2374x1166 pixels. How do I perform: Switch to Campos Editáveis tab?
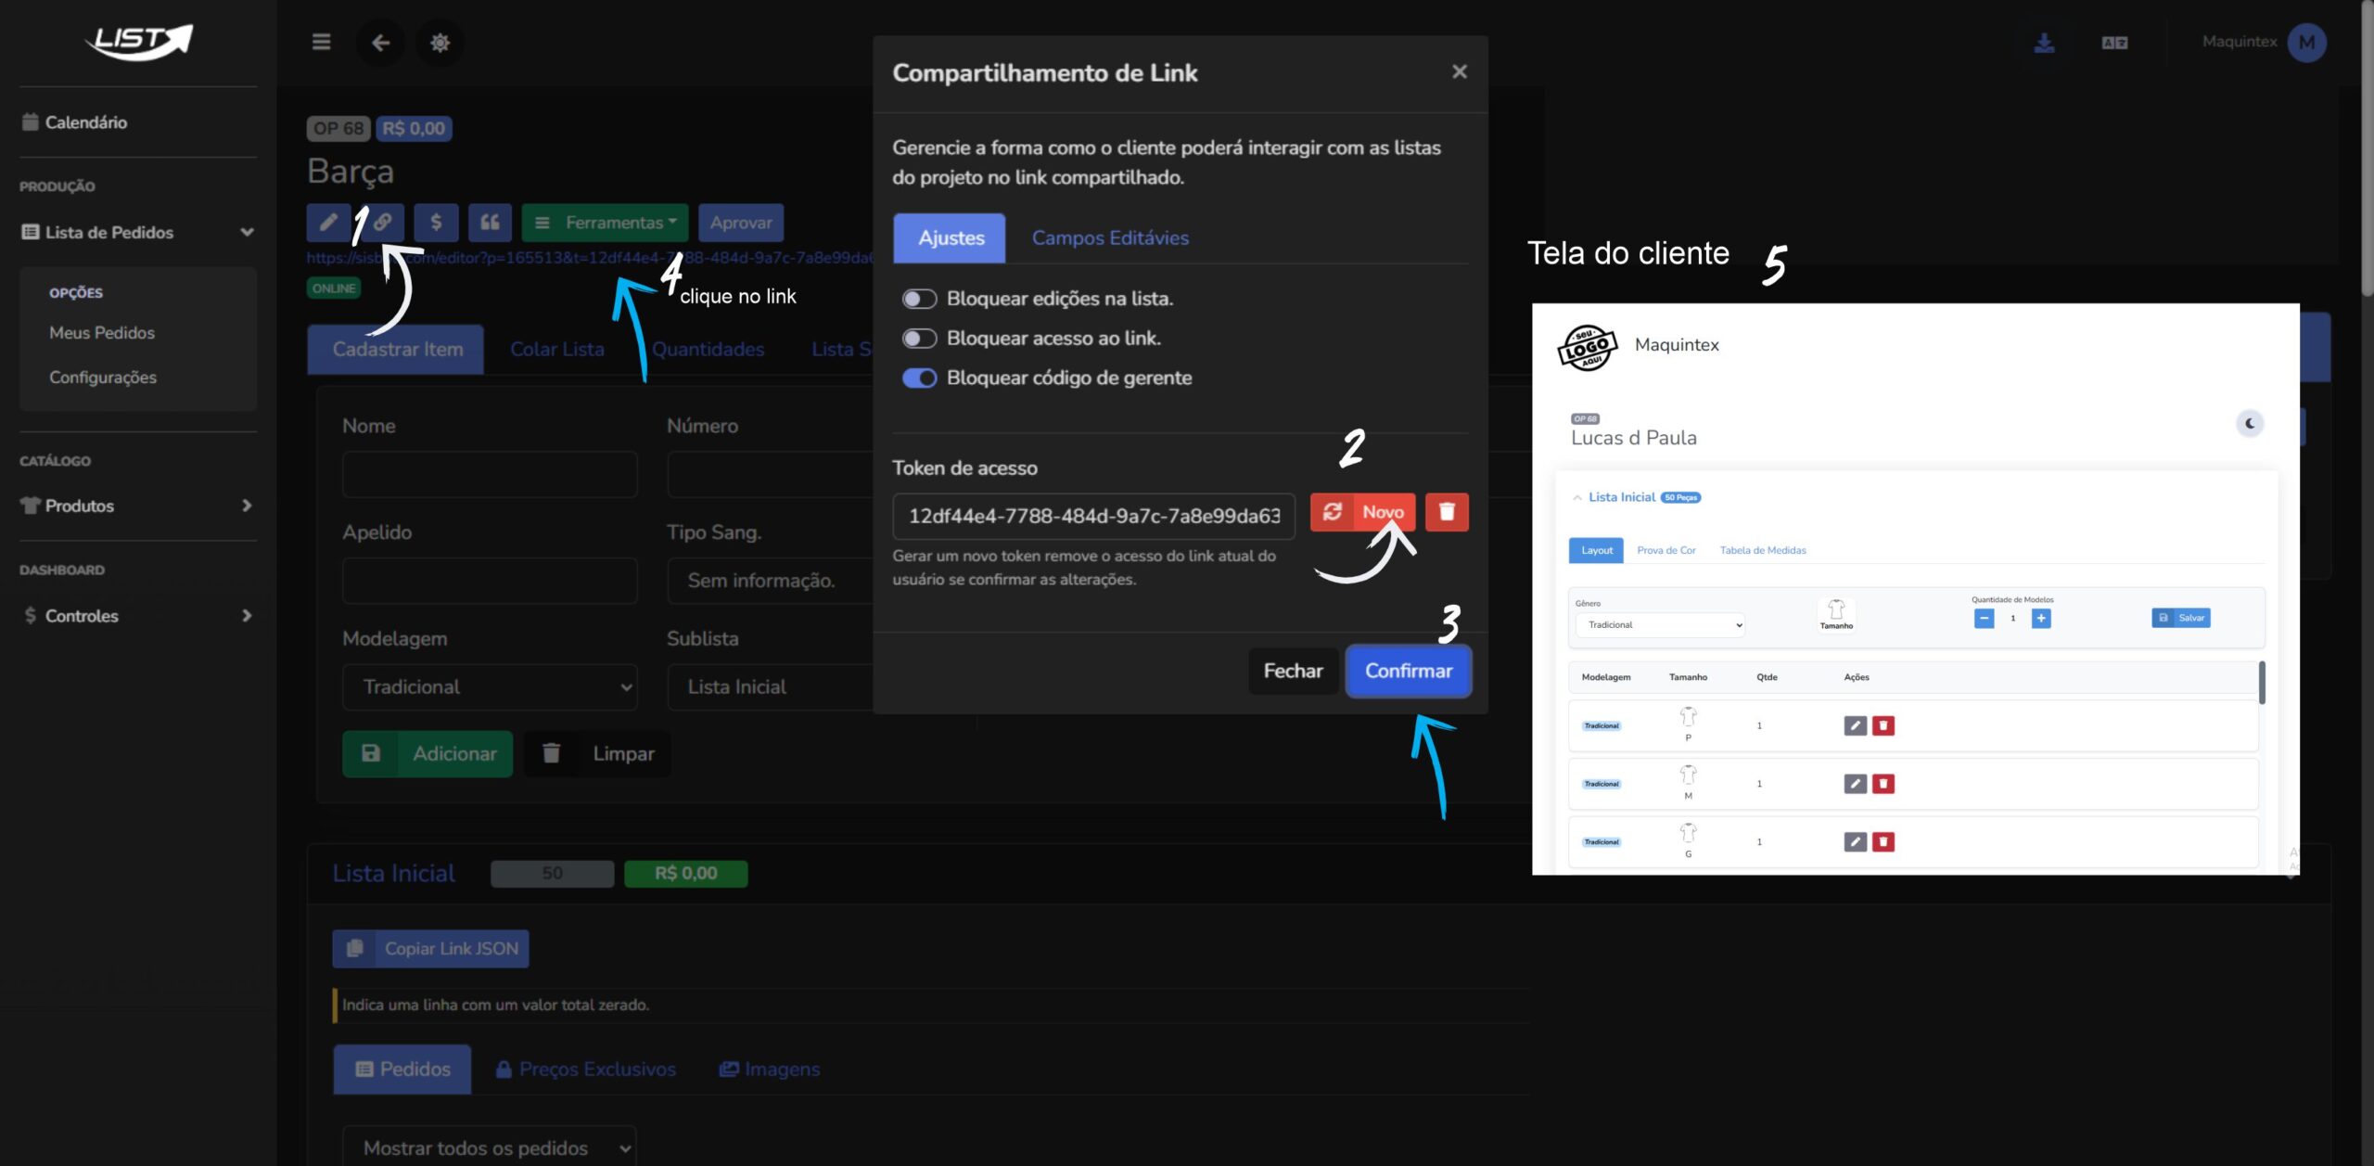click(1110, 237)
